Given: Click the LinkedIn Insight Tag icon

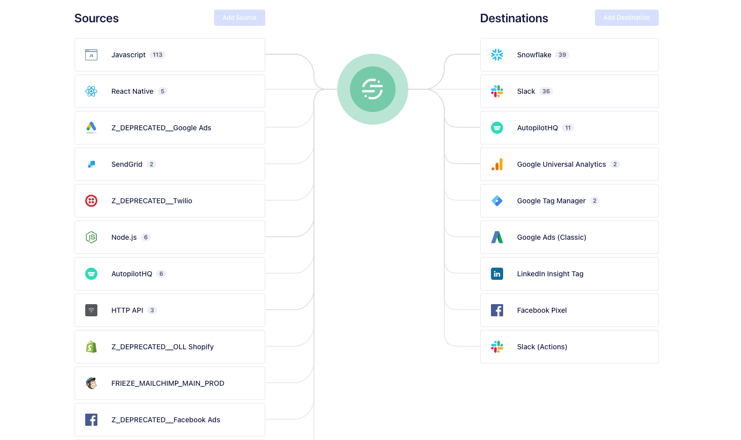Looking at the screenshot, I should click(x=497, y=274).
